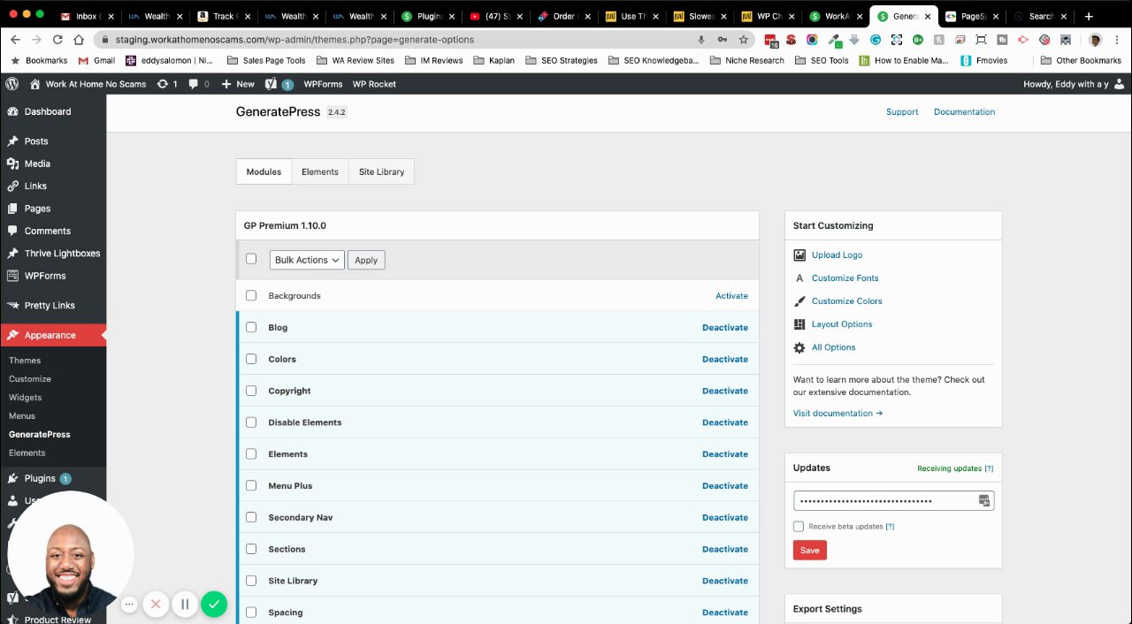Image resolution: width=1132 pixels, height=624 pixels.
Task: Open Menus submenu item
Action: pos(22,416)
